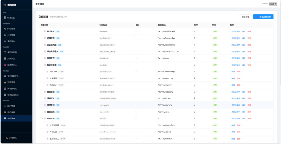
Task: Open 统计分析 in sidebar navigation
Action: coord(16,18)
